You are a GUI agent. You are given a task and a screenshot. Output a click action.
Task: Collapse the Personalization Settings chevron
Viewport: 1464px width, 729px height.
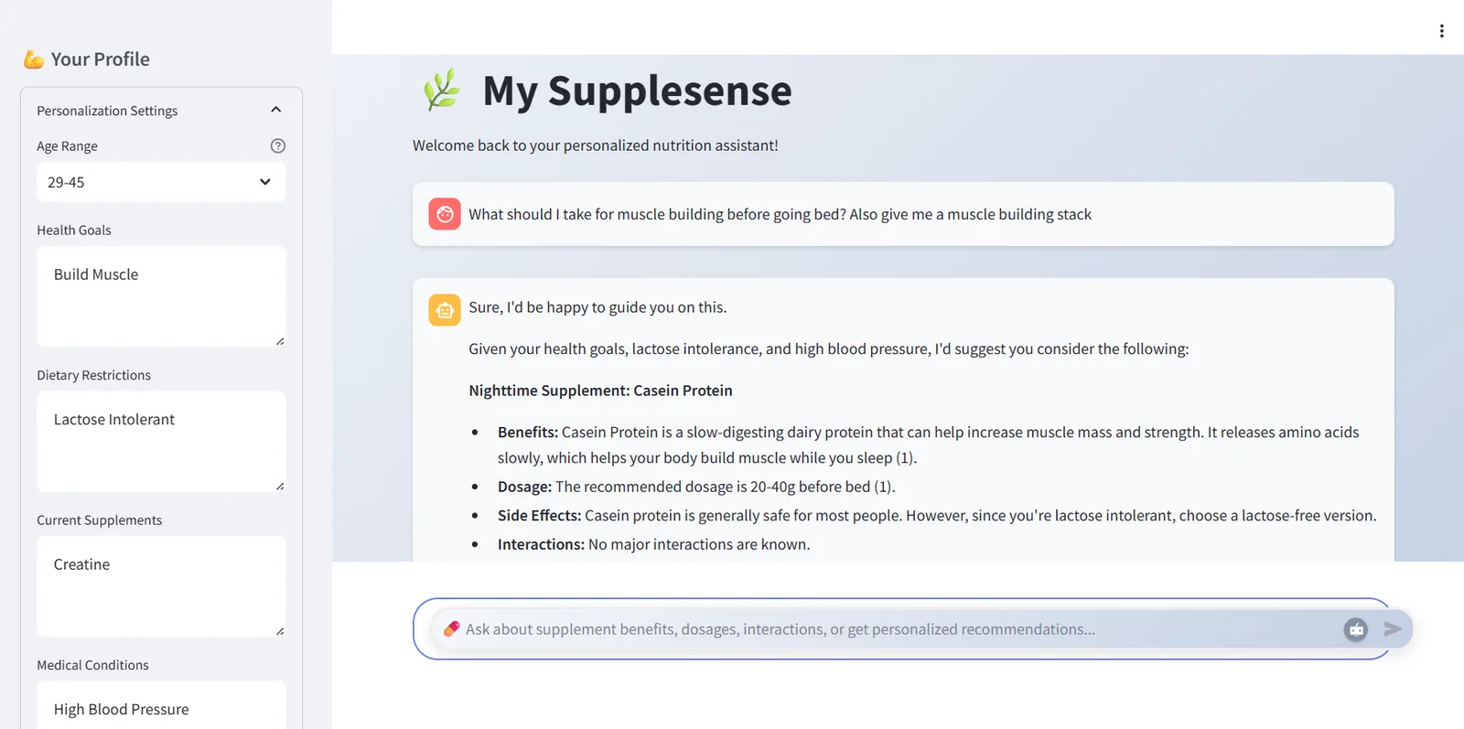click(276, 110)
